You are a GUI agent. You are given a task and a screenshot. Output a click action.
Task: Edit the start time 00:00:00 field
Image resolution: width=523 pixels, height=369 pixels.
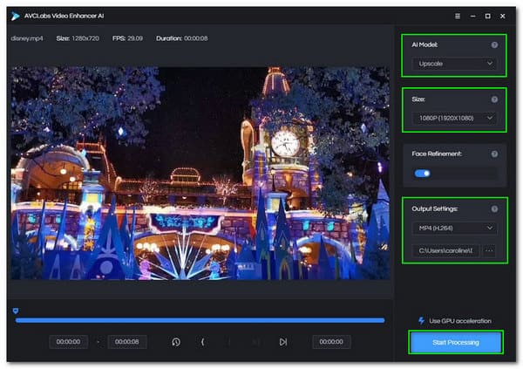coord(68,342)
